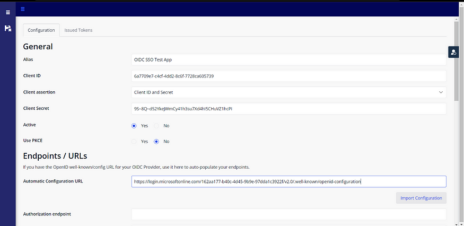Switch to the Issued Tokens tab

78,30
